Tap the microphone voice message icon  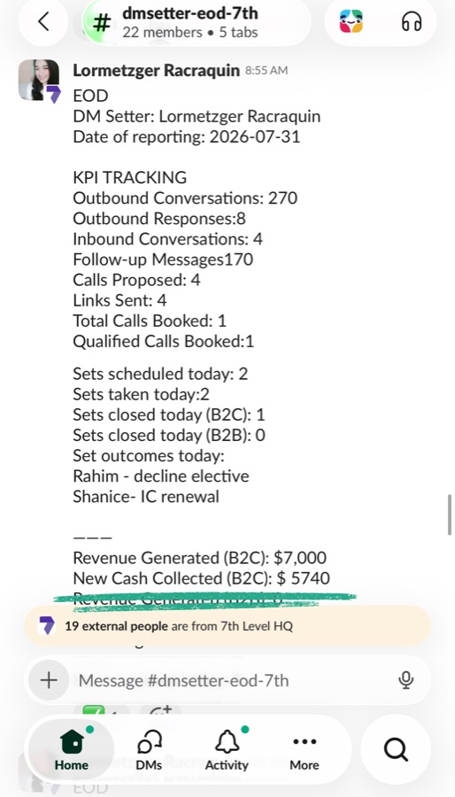[405, 680]
